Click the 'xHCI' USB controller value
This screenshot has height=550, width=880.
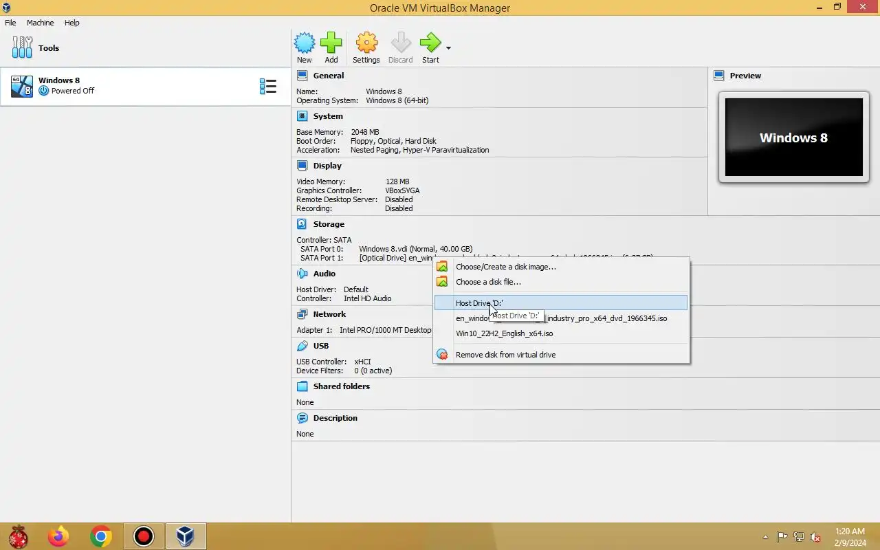click(x=363, y=362)
